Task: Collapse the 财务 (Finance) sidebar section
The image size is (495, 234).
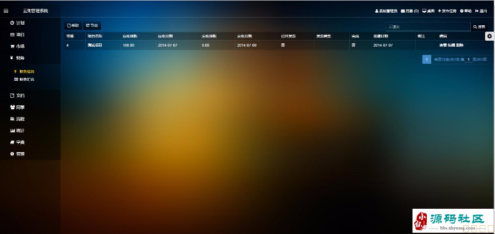Action: pos(18,58)
